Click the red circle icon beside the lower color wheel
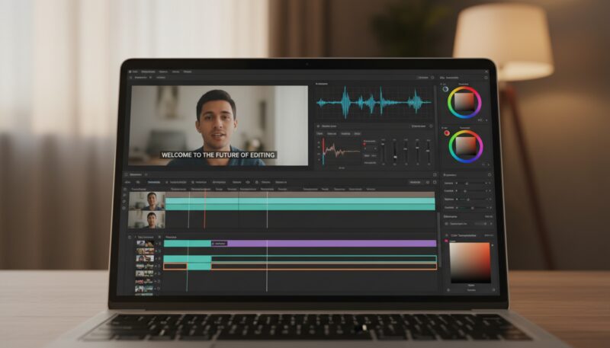Viewport: 610px width, 348px height. coord(447,133)
